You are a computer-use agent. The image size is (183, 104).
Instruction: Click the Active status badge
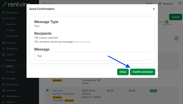click(153, 91)
